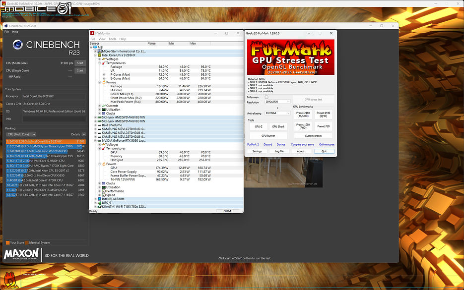This screenshot has width=464, height=290.
Task: Click the Intel Core Ultra 9 285HX CPU icon
Action: pos(100,55)
